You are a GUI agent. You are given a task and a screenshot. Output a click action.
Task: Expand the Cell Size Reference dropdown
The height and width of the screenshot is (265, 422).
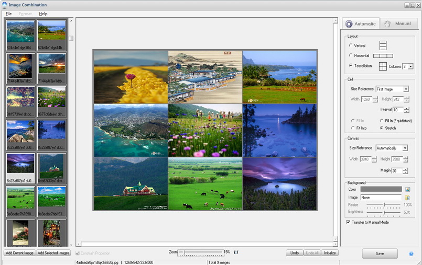(x=405, y=89)
